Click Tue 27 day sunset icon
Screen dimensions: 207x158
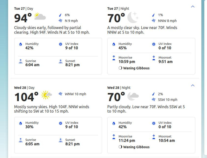61,61
